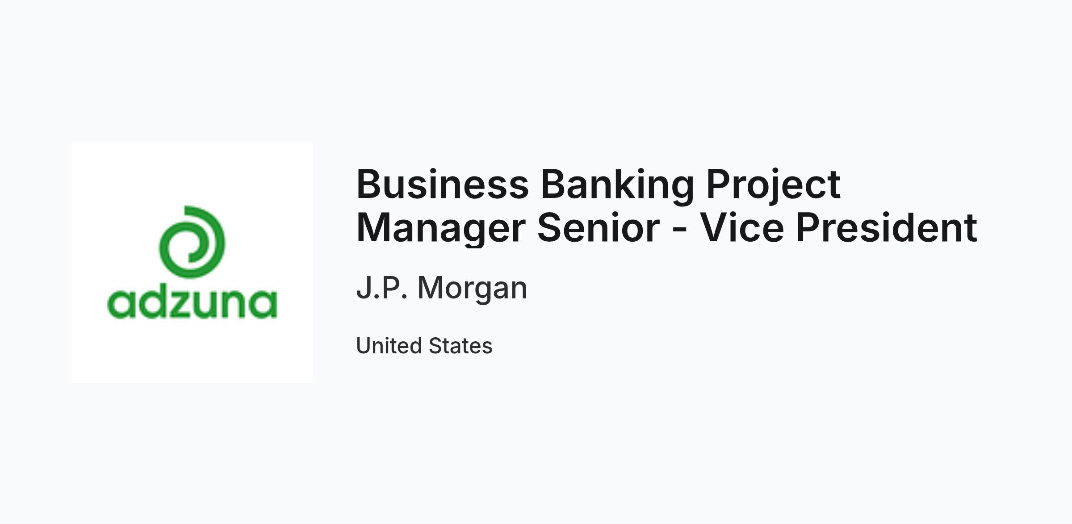Click the word 'Vice' in the title
This screenshot has height=524, width=1072.
click(x=741, y=228)
